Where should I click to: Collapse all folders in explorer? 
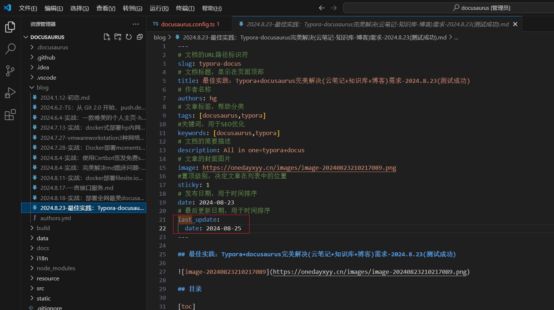(x=139, y=37)
